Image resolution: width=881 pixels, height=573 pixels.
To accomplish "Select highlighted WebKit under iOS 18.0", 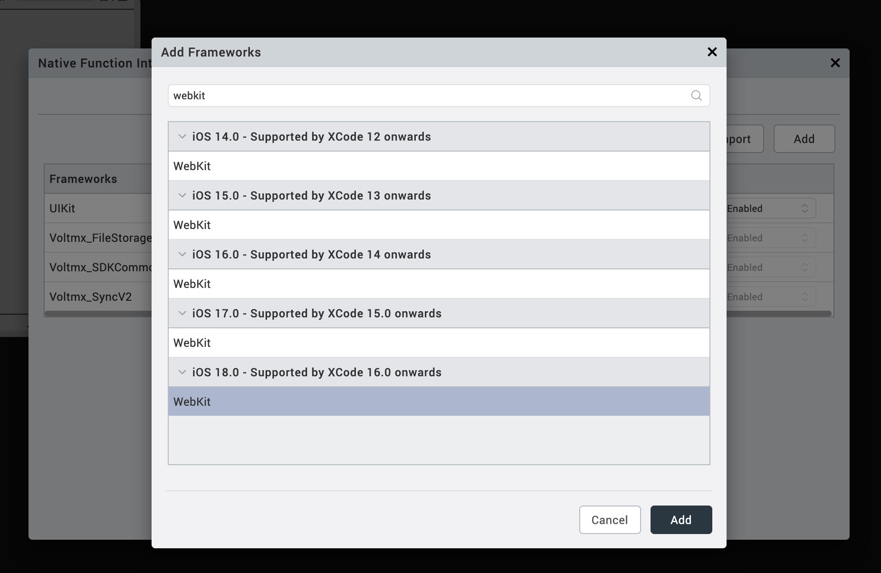I will [439, 401].
